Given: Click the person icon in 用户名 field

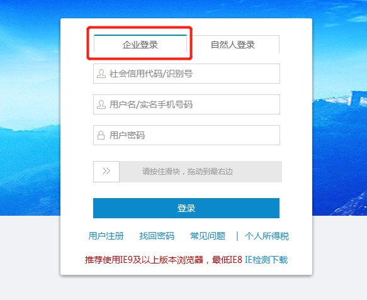Looking at the screenshot, I should tap(101, 104).
